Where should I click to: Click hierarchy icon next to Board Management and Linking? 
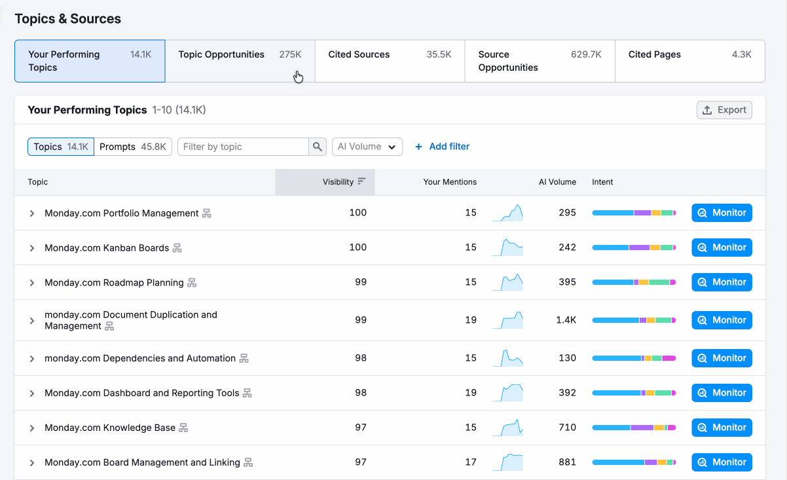point(248,463)
